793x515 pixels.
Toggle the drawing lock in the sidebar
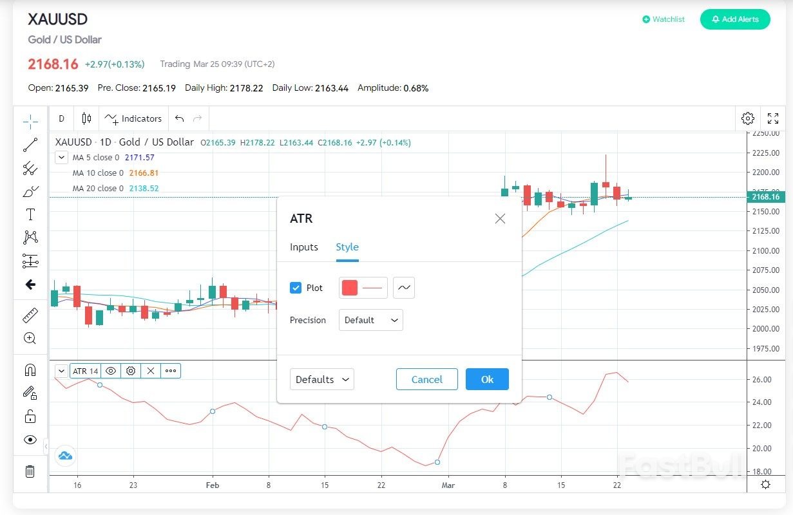click(x=30, y=417)
